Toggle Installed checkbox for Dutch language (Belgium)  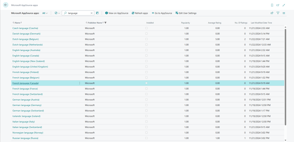[x=146, y=39]
